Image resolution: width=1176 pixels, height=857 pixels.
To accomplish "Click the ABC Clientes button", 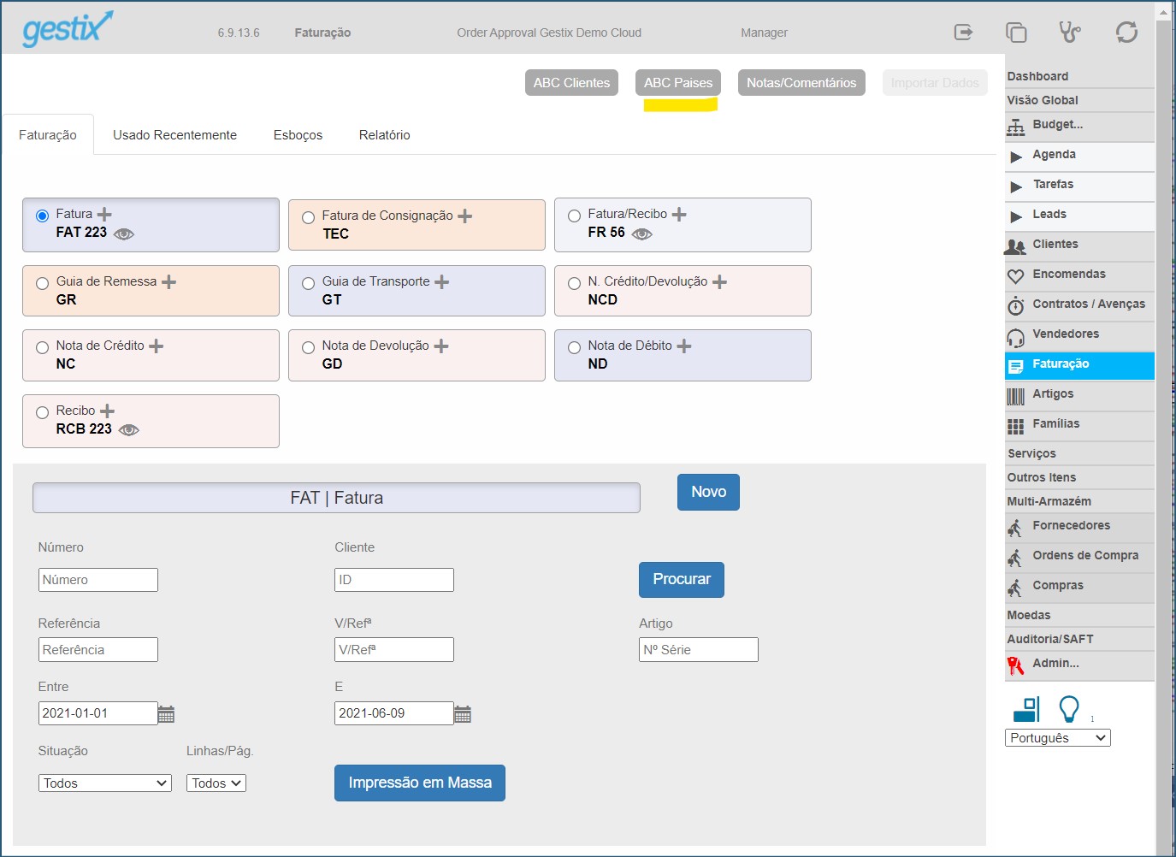I will [x=571, y=83].
